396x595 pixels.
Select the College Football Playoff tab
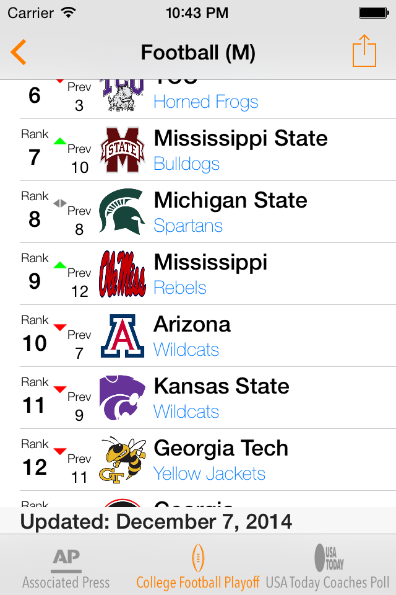(198, 566)
